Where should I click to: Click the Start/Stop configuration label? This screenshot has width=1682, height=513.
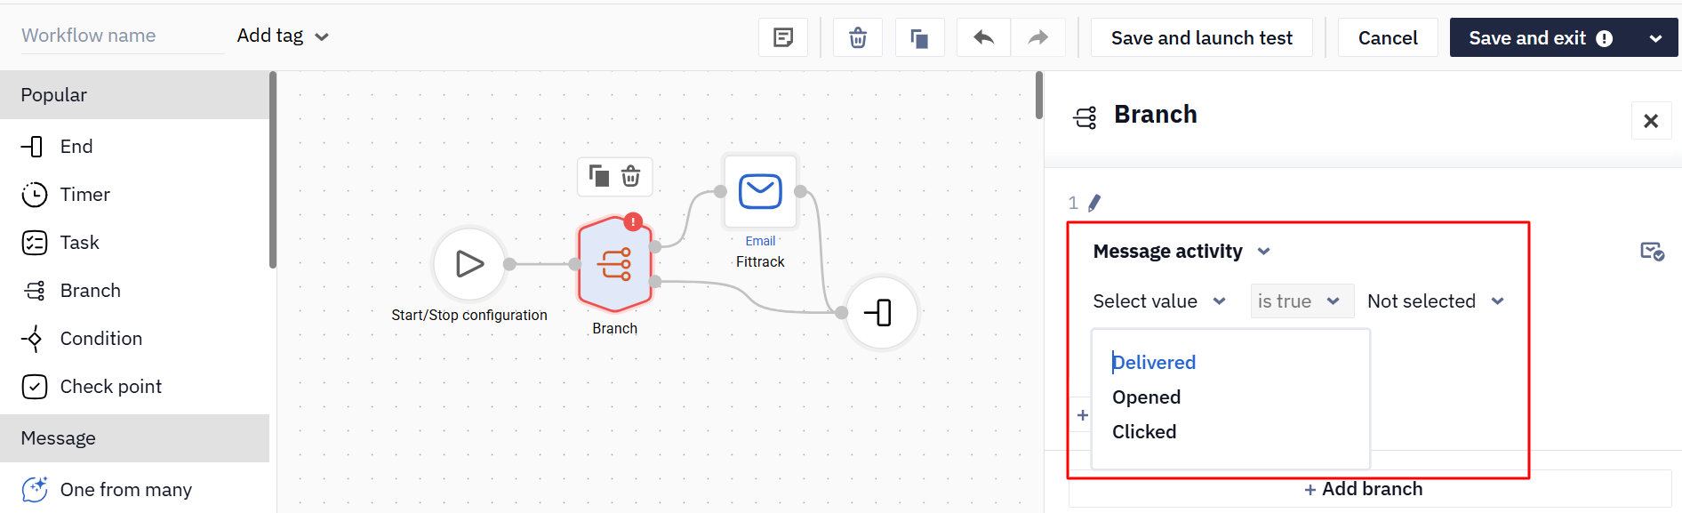[x=469, y=315]
